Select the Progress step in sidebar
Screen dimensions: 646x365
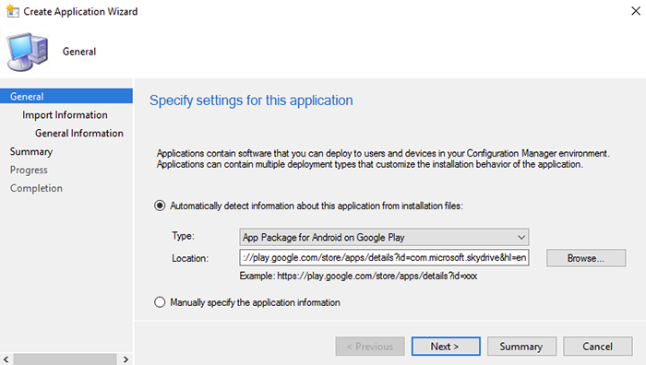point(29,170)
